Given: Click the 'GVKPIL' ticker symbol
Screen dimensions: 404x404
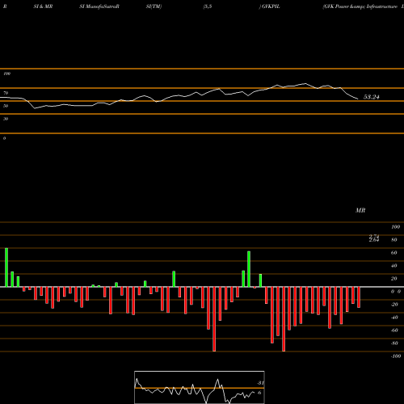Looking at the screenshot, I should coord(271,6).
